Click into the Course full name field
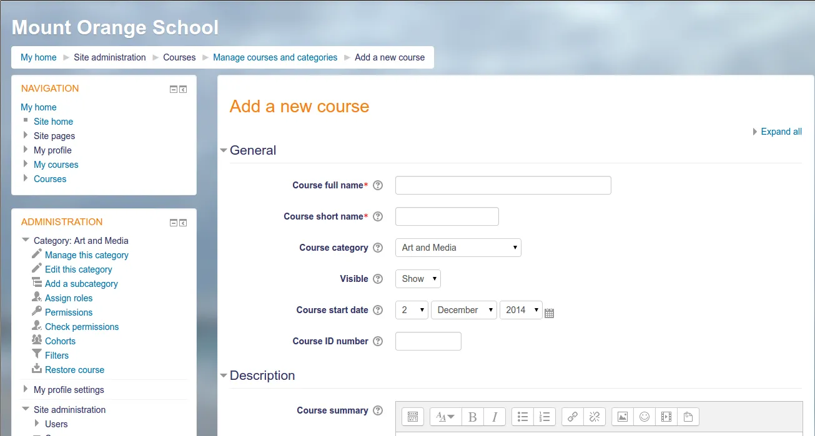This screenshot has height=436, width=815. (503, 185)
